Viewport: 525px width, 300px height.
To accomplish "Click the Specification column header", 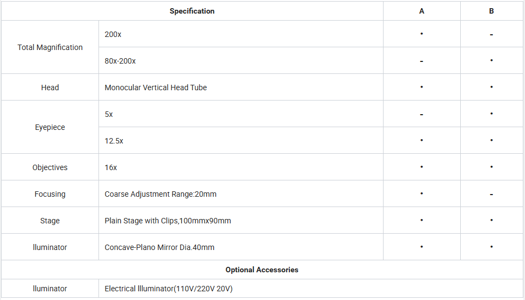I will (192, 11).
